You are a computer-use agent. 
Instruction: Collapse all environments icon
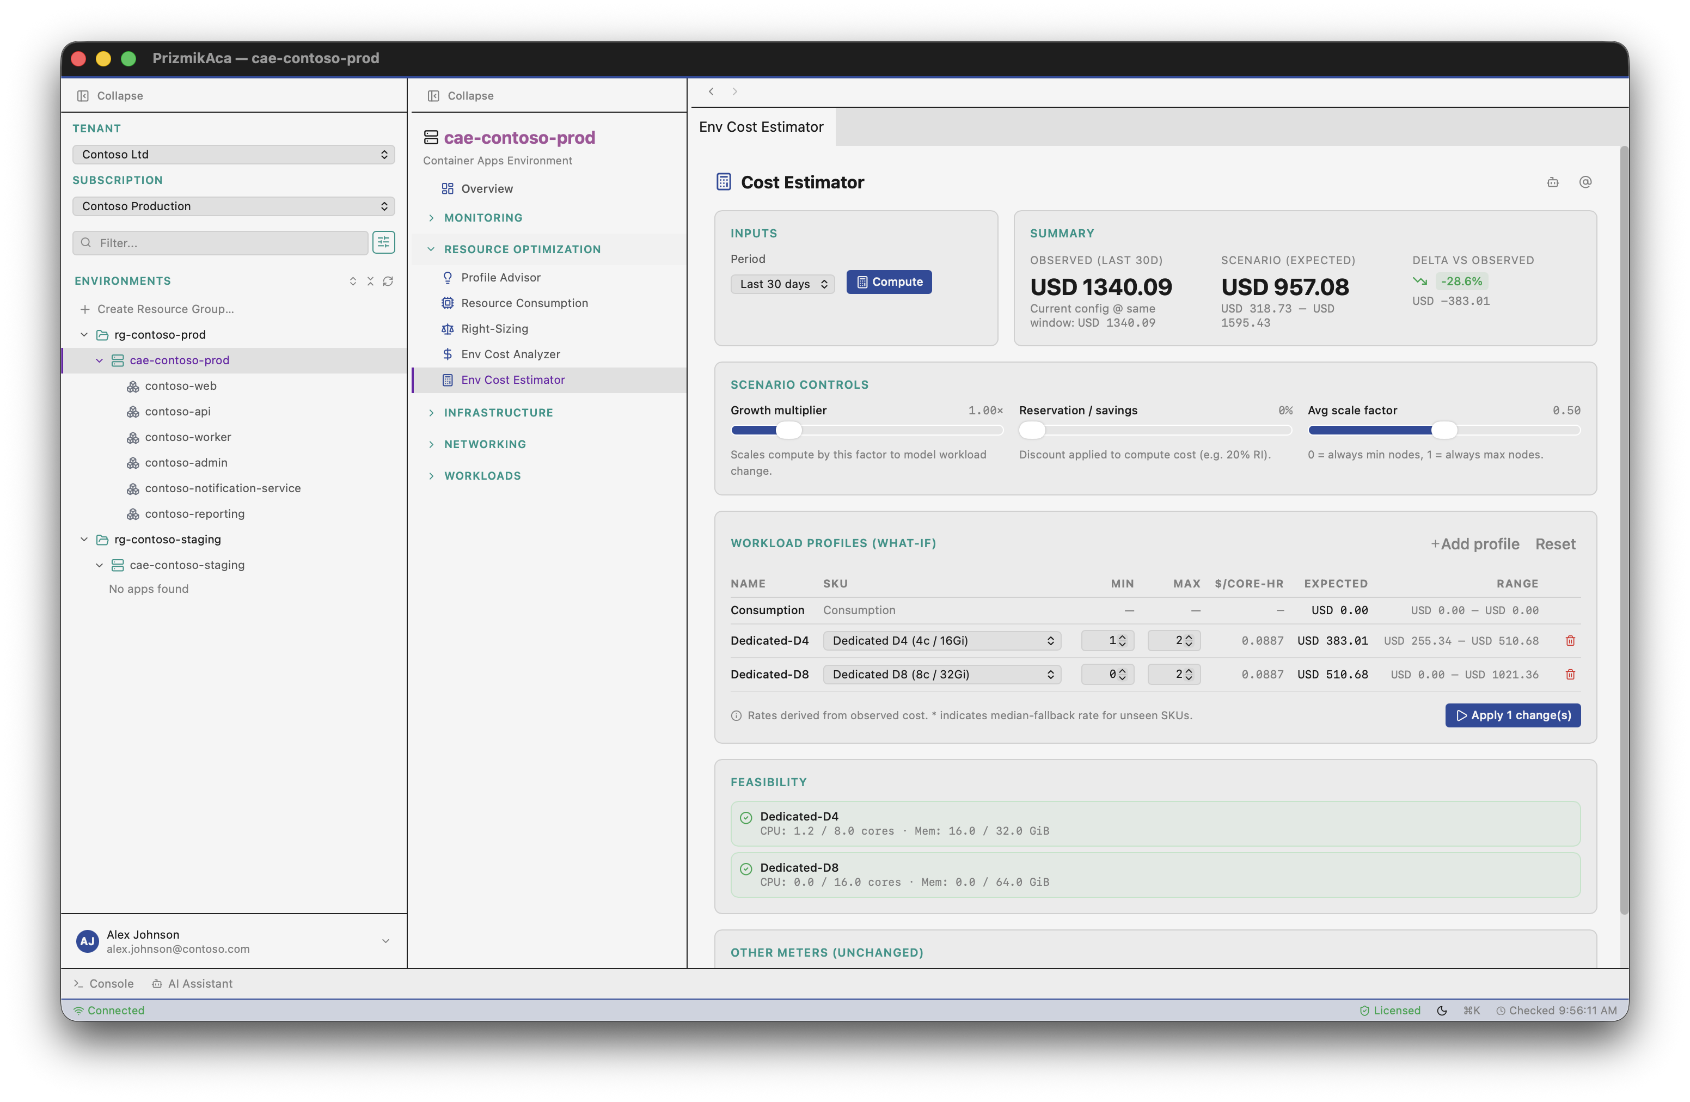(x=370, y=281)
